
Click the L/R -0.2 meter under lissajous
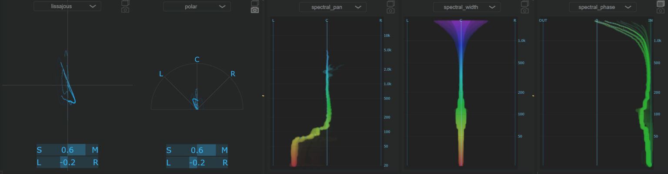[67, 163]
